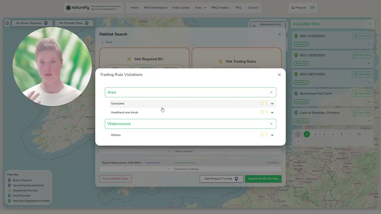This screenshot has height=214, width=381.
Task: Jump to page 55 of sites
Action: pyautogui.click(x=359, y=134)
